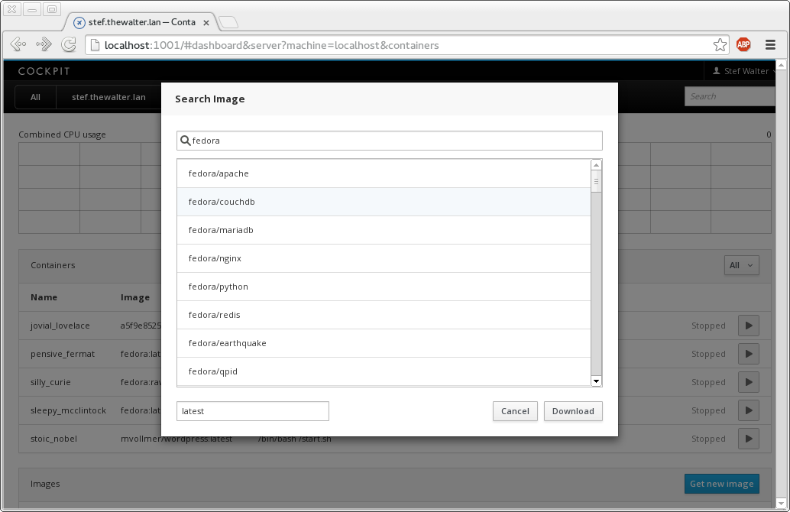Click the tag field containing latest
Image resolution: width=790 pixels, height=512 pixels.
pyautogui.click(x=252, y=411)
